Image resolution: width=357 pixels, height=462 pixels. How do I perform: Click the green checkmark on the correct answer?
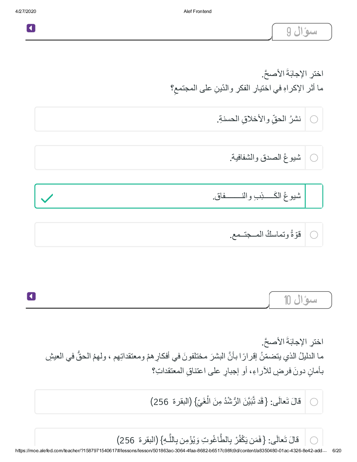tap(47, 198)
